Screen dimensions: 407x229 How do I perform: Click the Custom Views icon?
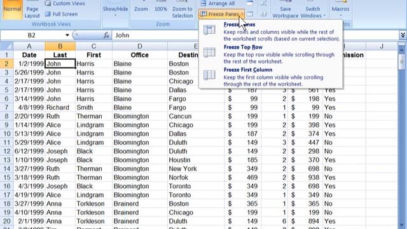point(48,3)
